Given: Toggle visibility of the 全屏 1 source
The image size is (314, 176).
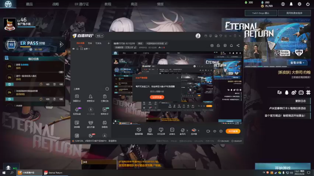Looking at the screenshot, I should tap(73, 49).
